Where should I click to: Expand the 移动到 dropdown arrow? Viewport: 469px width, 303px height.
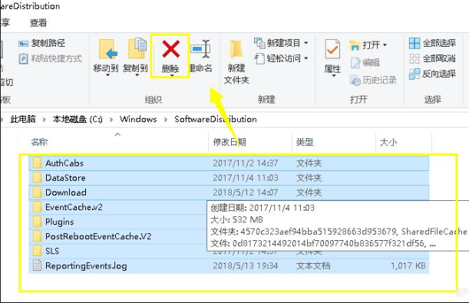click(x=107, y=75)
